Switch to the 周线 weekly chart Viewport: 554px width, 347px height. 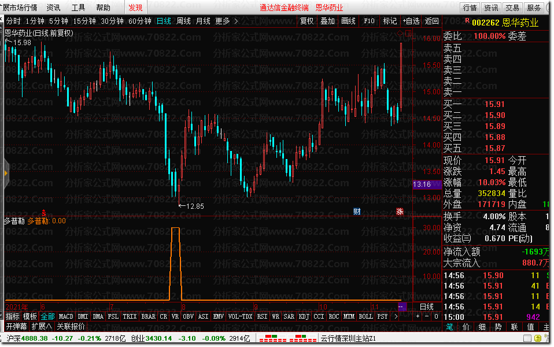183,21
